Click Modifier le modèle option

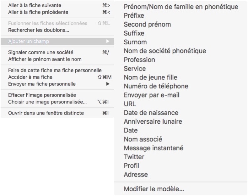(x=154, y=189)
